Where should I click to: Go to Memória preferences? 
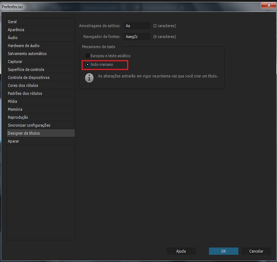(41, 109)
